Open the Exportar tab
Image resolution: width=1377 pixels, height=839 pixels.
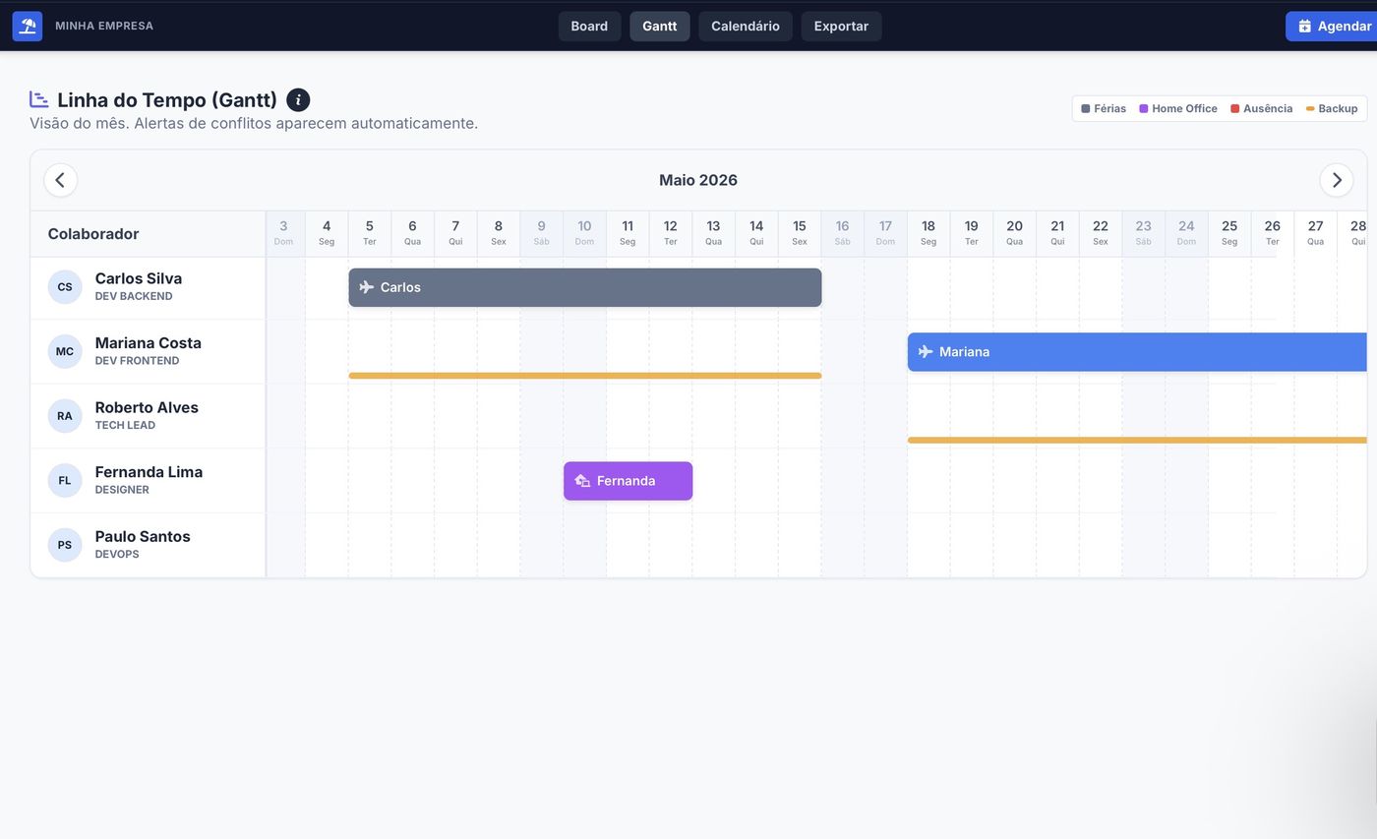click(x=841, y=27)
